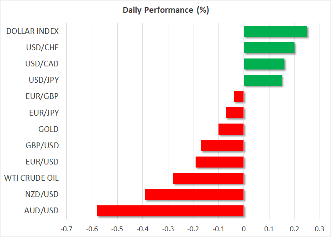Select the green USD/CAD bar
The height and width of the screenshot is (237, 331).
pos(264,64)
